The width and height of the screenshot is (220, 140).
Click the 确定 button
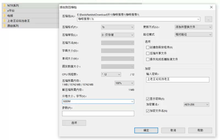(146, 130)
